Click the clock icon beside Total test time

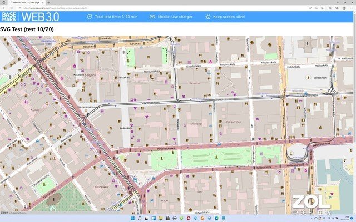pos(90,17)
